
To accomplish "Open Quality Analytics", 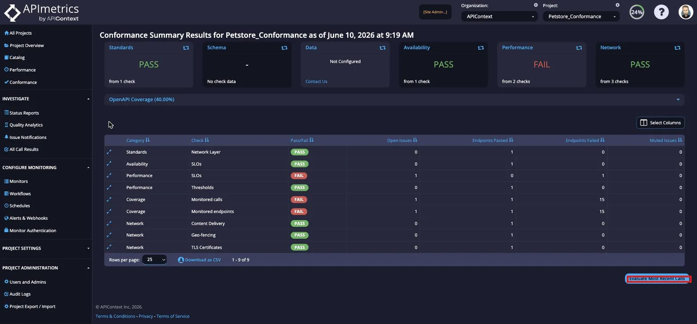I will pos(23,125).
